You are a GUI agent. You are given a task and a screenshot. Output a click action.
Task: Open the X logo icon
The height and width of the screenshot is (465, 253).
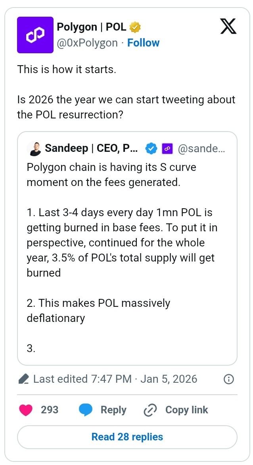pos(228,26)
